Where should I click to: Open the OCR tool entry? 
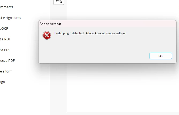coord(4,29)
